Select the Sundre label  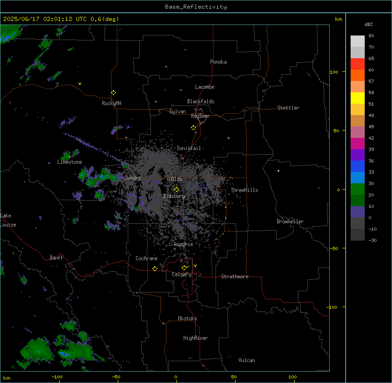coord(133,178)
